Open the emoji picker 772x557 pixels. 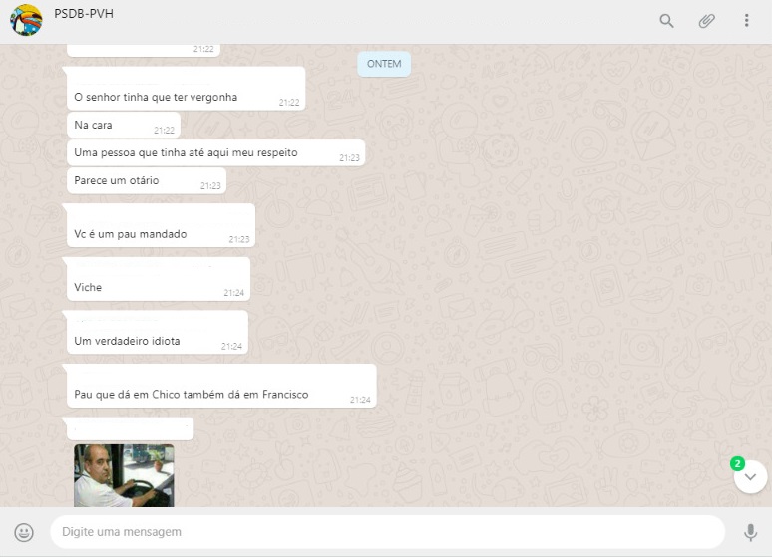[x=24, y=532]
